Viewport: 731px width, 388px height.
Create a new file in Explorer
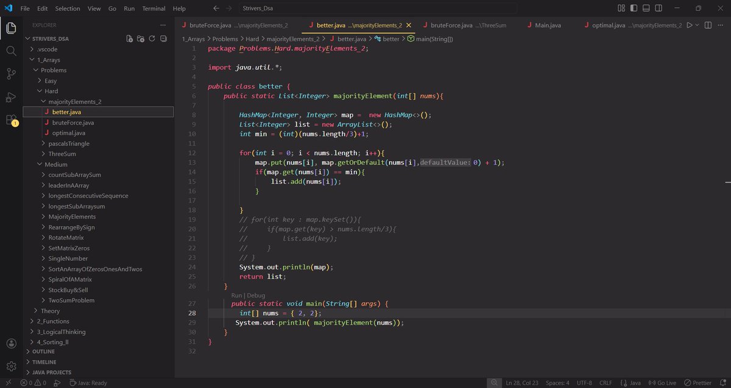coord(130,38)
